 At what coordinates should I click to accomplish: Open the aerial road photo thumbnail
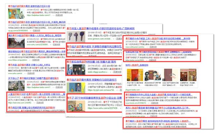point(16,86)
